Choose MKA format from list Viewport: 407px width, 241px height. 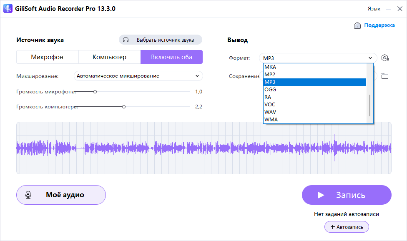[315, 67]
